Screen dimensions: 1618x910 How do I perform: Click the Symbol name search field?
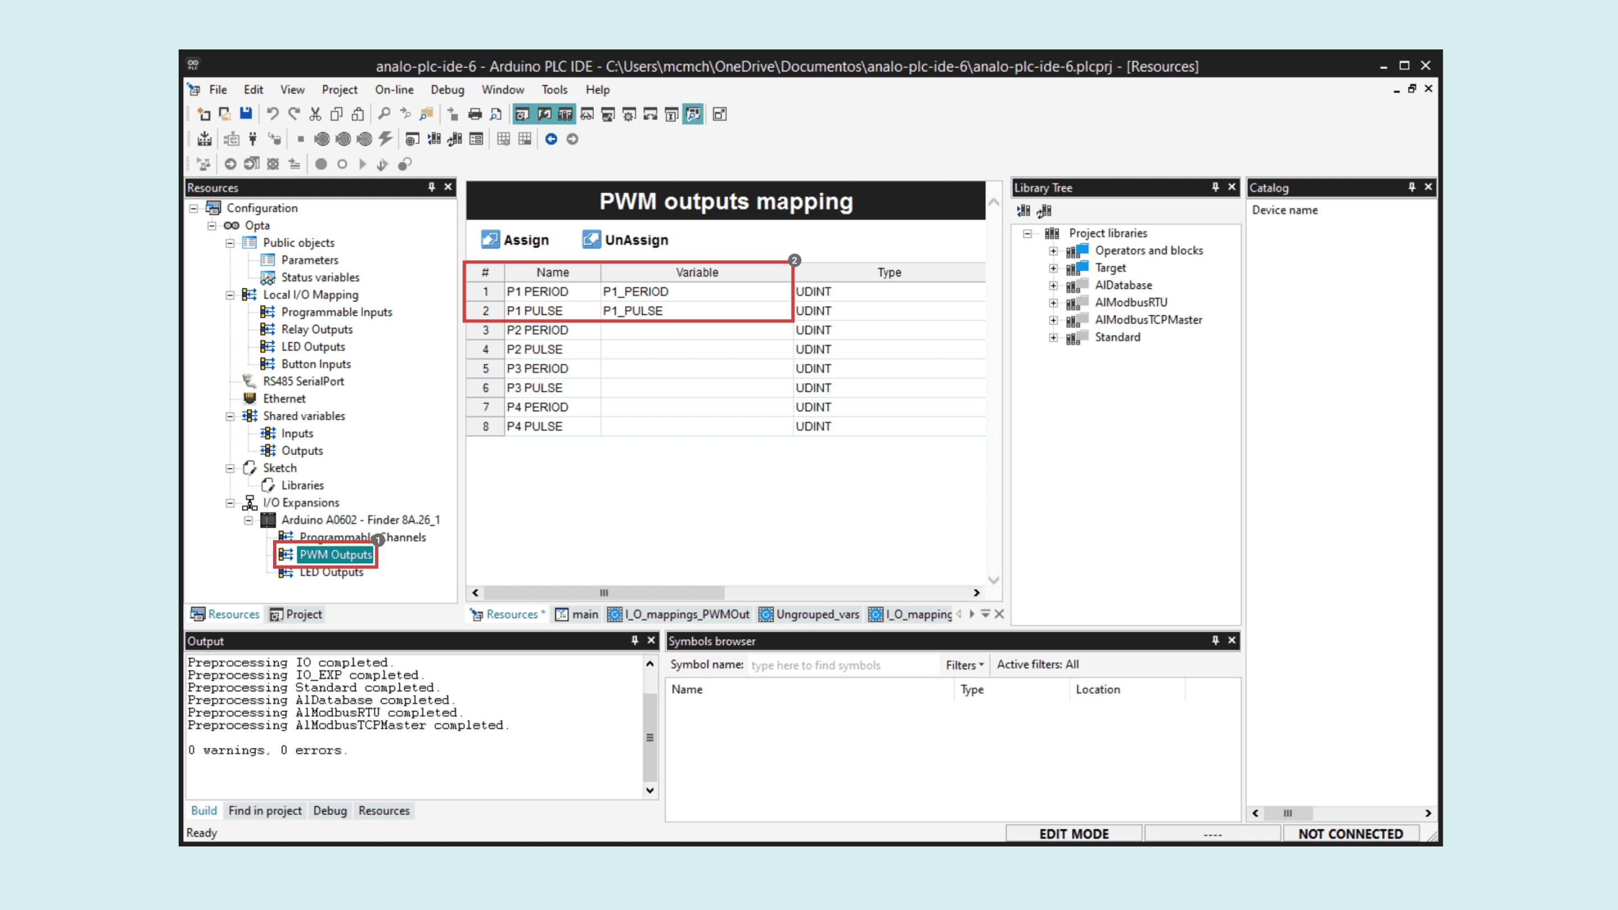coord(842,665)
